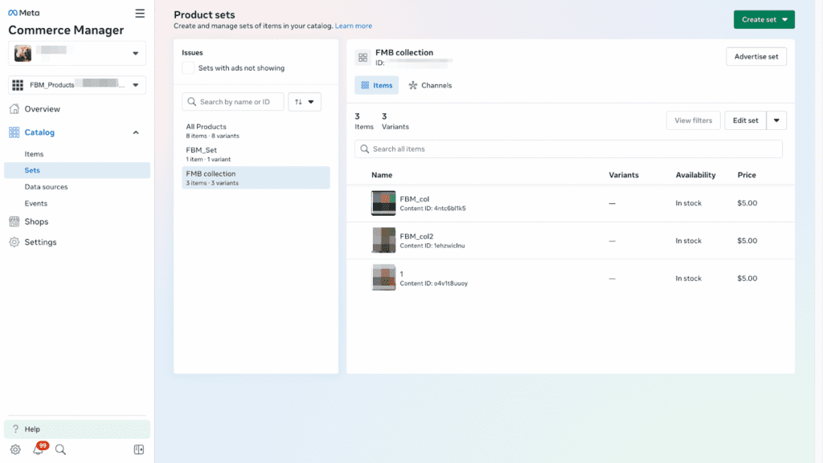Image resolution: width=823 pixels, height=463 pixels.
Task: Click the Meta logo
Action: (x=23, y=13)
